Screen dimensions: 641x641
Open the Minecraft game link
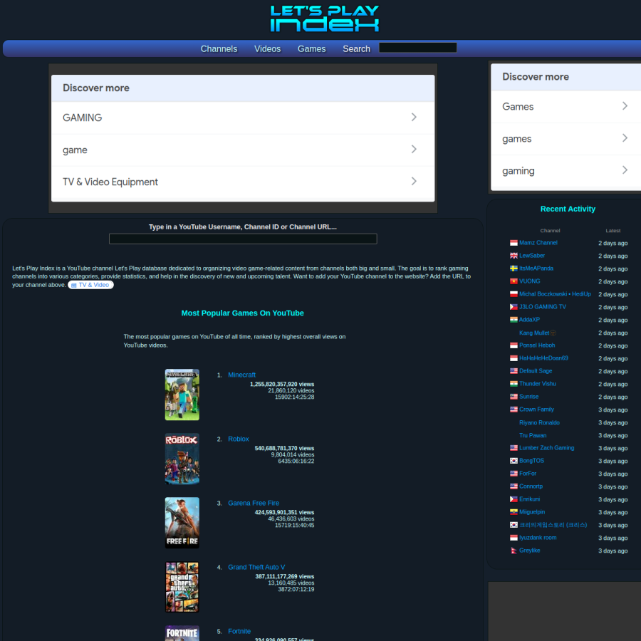pos(241,375)
